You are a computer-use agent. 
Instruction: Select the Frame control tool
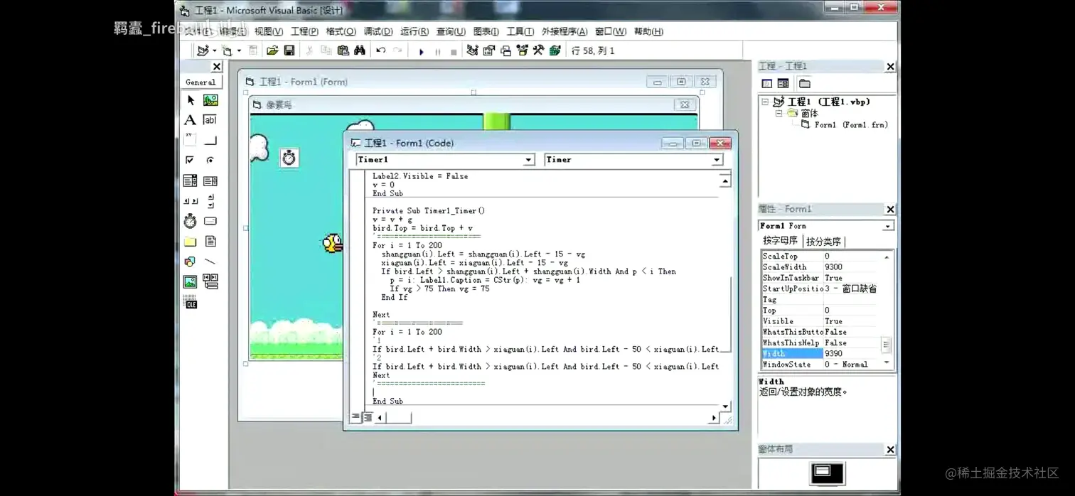pyautogui.click(x=191, y=140)
